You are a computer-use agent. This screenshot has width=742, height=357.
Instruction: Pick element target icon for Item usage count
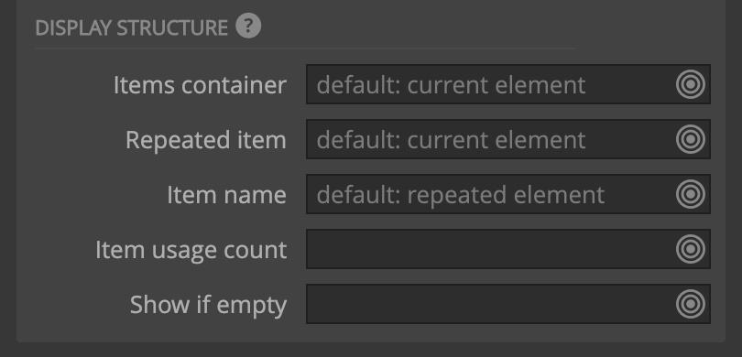pos(691,249)
